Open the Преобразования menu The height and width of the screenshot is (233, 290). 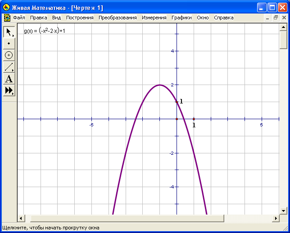(118, 18)
